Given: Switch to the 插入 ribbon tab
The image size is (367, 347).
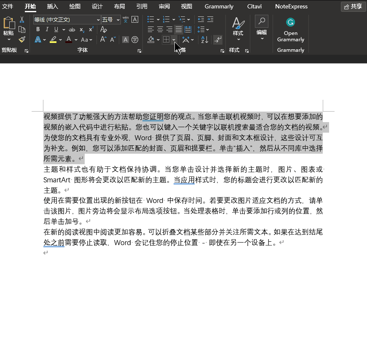Looking at the screenshot, I should (x=52, y=6).
